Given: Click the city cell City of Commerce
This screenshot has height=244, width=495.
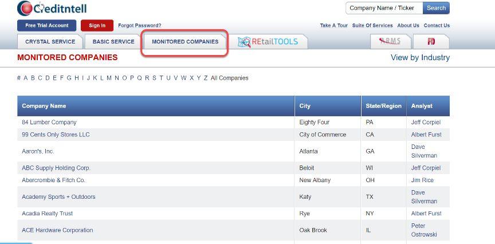Looking at the screenshot, I should 323,135.
